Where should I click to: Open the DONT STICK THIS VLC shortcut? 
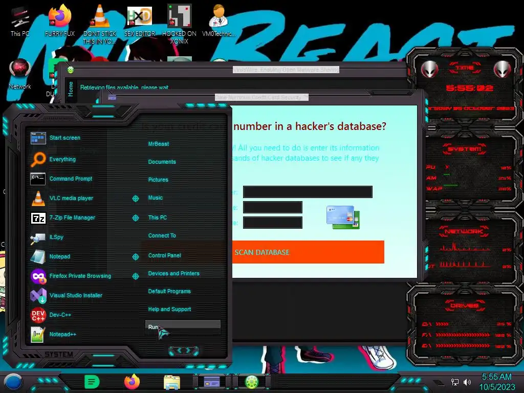point(99,24)
